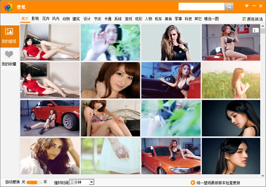
Task: Open the 动物 category
Action: coord(66,19)
